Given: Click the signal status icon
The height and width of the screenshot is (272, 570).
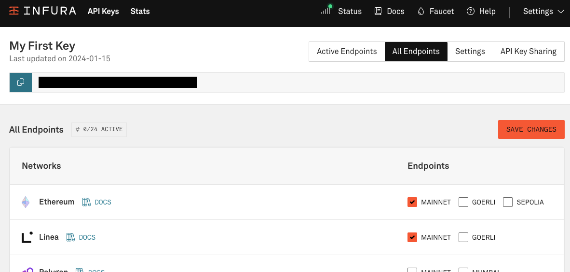Looking at the screenshot, I should 326,10.
